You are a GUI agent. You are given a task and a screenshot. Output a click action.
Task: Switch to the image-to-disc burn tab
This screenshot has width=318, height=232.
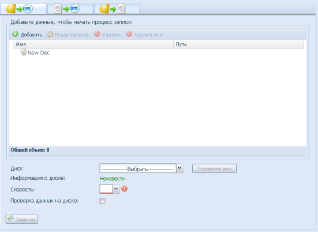click(x=70, y=9)
